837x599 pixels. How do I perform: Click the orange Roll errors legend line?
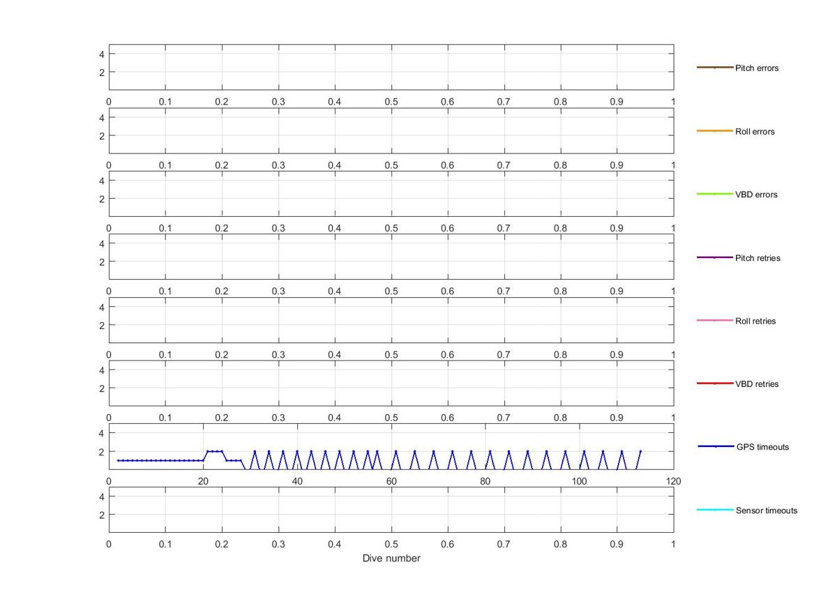pos(715,131)
